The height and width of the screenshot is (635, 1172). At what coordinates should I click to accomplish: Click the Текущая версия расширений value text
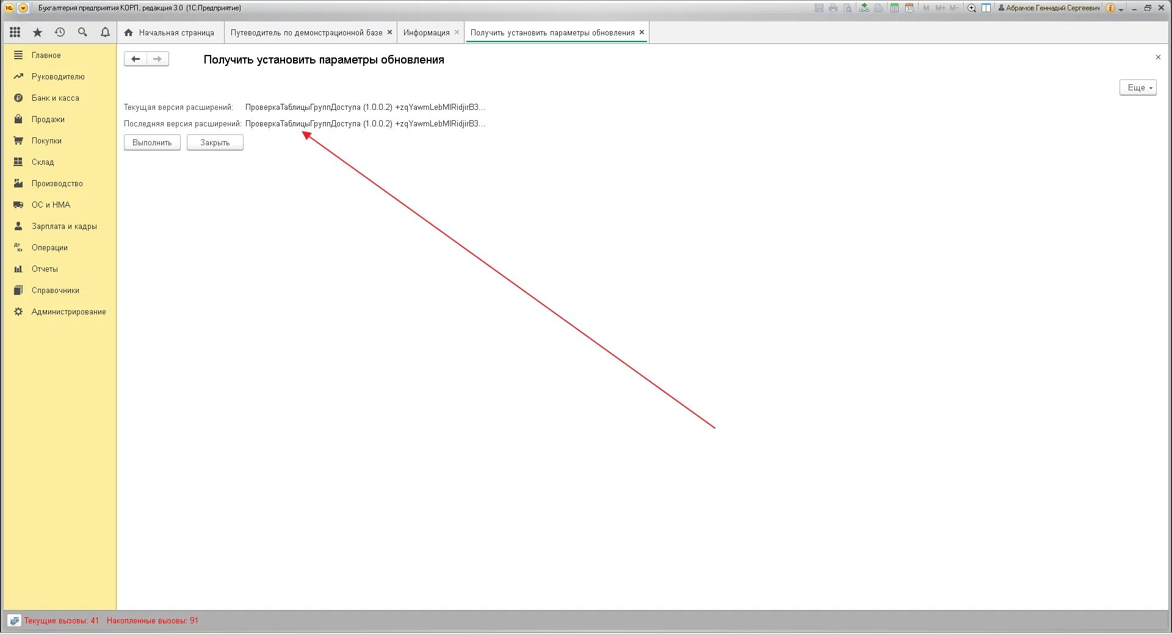[x=365, y=107]
